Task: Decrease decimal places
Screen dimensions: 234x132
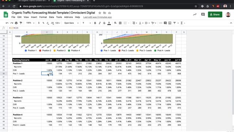Action: [x=48, y=23]
